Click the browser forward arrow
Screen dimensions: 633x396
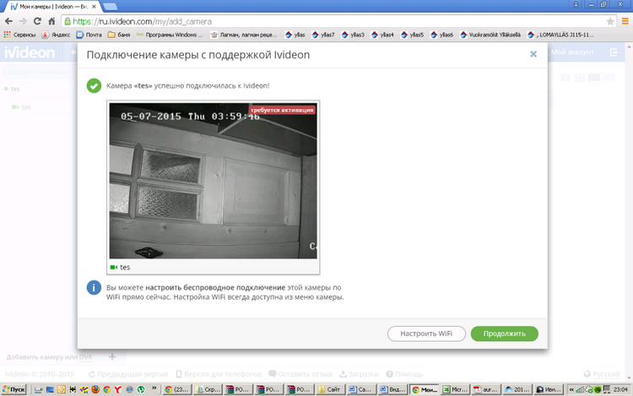(x=23, y=21)
